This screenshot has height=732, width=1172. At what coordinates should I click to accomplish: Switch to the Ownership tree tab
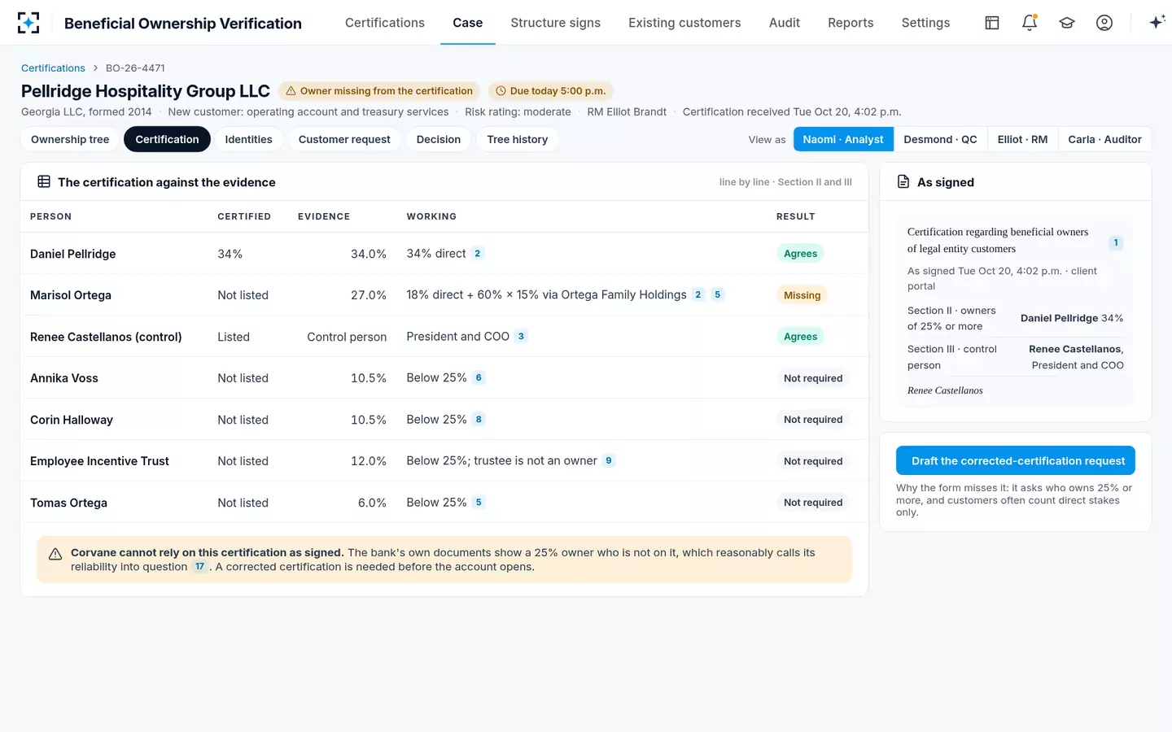[70, 139]
